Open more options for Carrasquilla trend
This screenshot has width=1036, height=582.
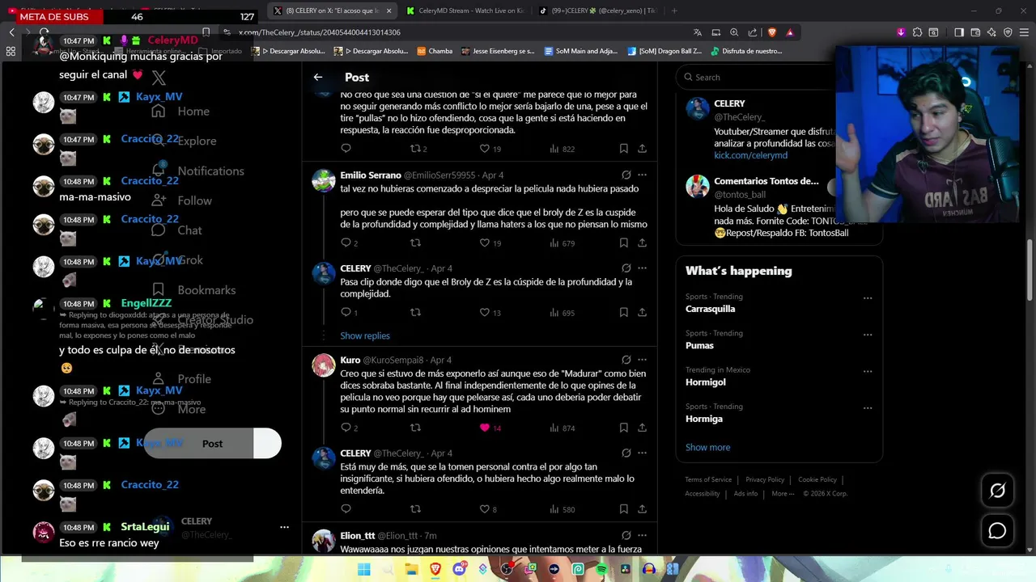point(868,297)
